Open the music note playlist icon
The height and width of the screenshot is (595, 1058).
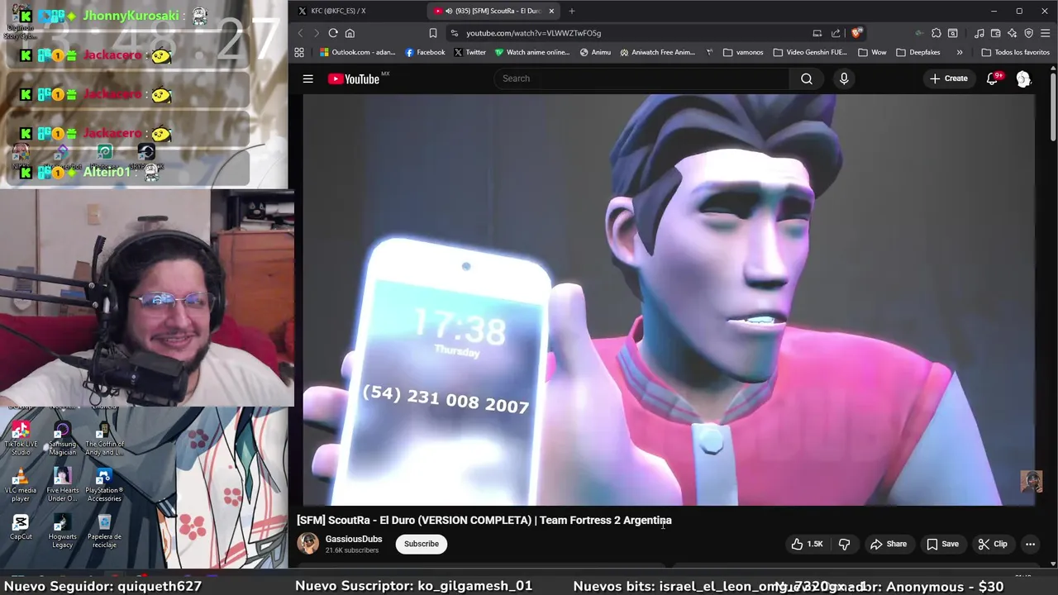(x=979, y=33)
